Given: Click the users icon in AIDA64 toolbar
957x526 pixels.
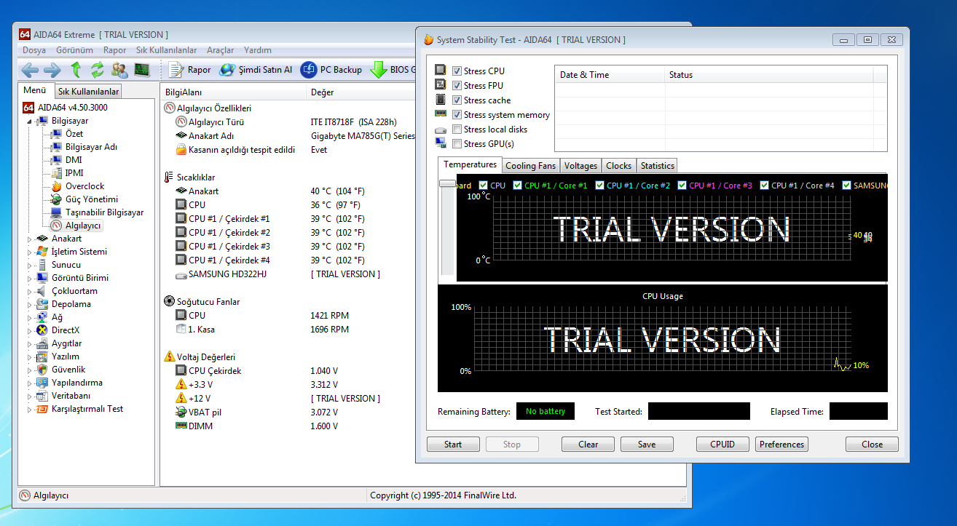Looking at the screenshot, I should click(x=119, y=70).
